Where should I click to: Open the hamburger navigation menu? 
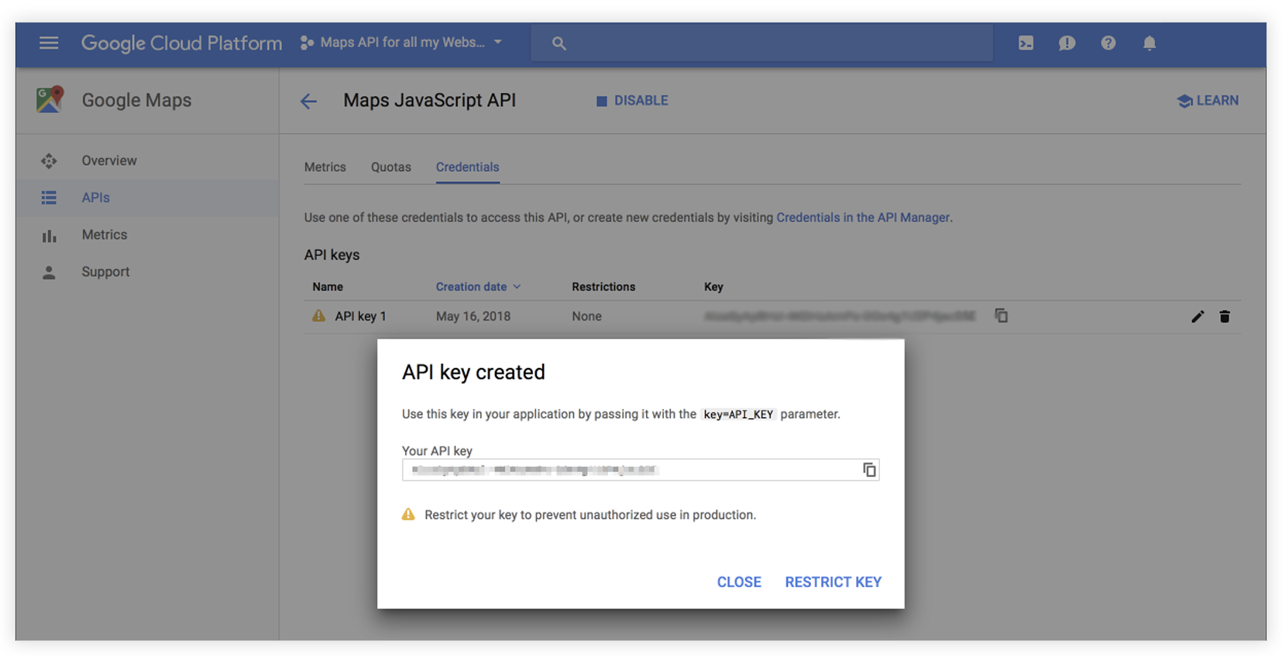(49, 43)
